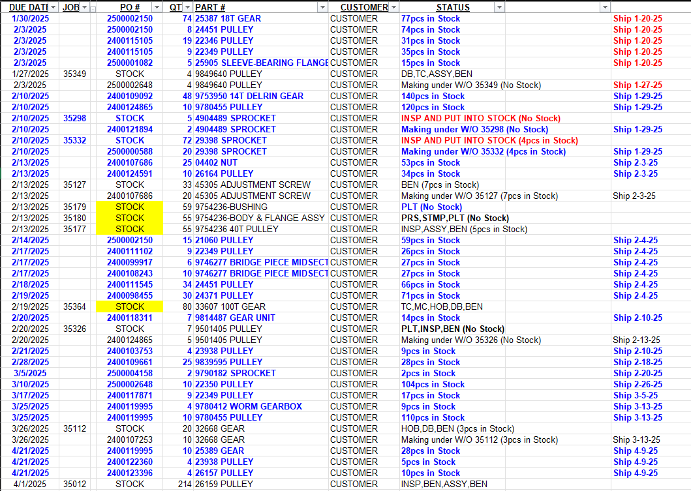This screenshot has height=491, width=691.
Task: Click the yellow STOCK cell for job 35179
Action: tap(130, 207)
